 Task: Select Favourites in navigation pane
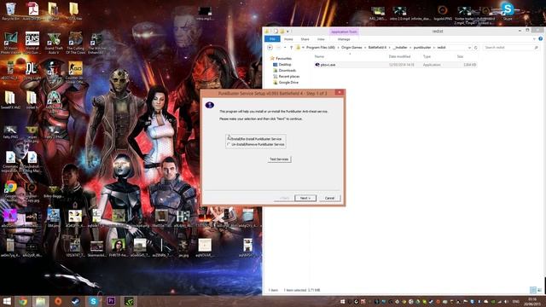pyautogui.click(x=281, y=59)
